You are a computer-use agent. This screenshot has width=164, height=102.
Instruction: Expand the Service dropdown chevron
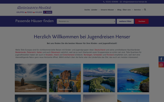[142, 10]
